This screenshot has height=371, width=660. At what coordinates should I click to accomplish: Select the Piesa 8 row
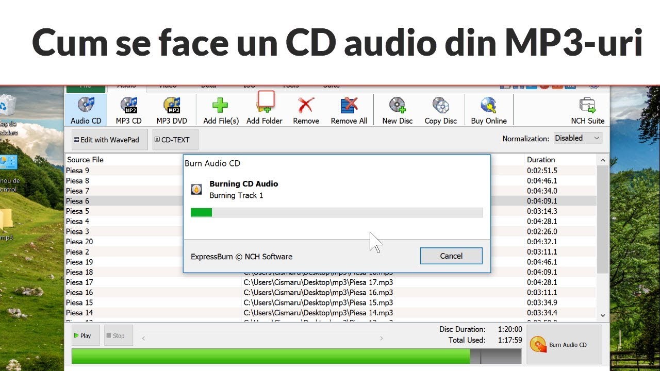point(331,181)
